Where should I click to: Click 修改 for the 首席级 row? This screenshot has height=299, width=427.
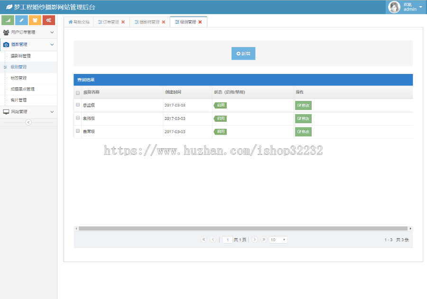[303, 131]
